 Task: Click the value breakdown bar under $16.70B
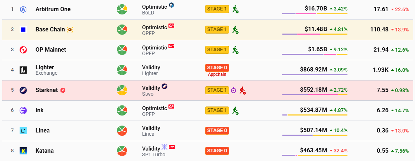pyautogui.click(x=315, y=14)
